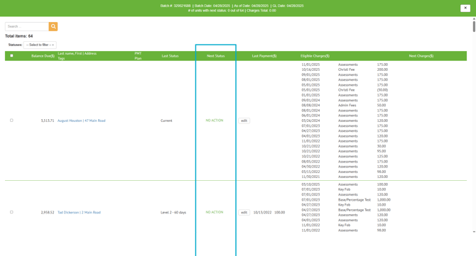476x256 pixels.
Task: Sort by Last Status column header
Action: pyautogui.click(x=170, y=56)
